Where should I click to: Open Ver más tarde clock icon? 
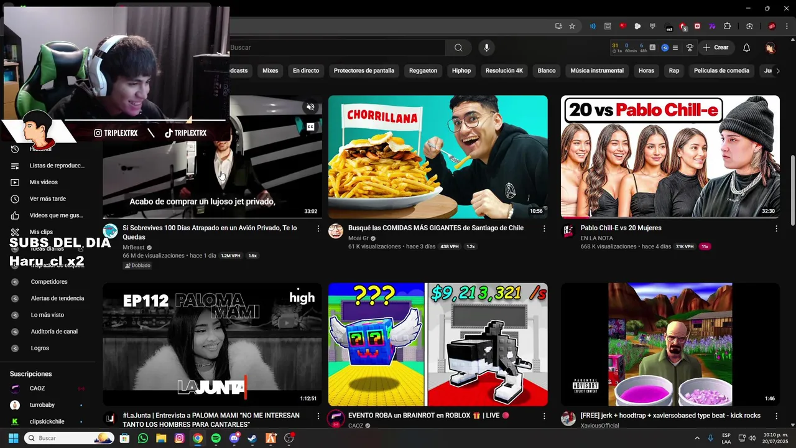click(x=15, y=199)
